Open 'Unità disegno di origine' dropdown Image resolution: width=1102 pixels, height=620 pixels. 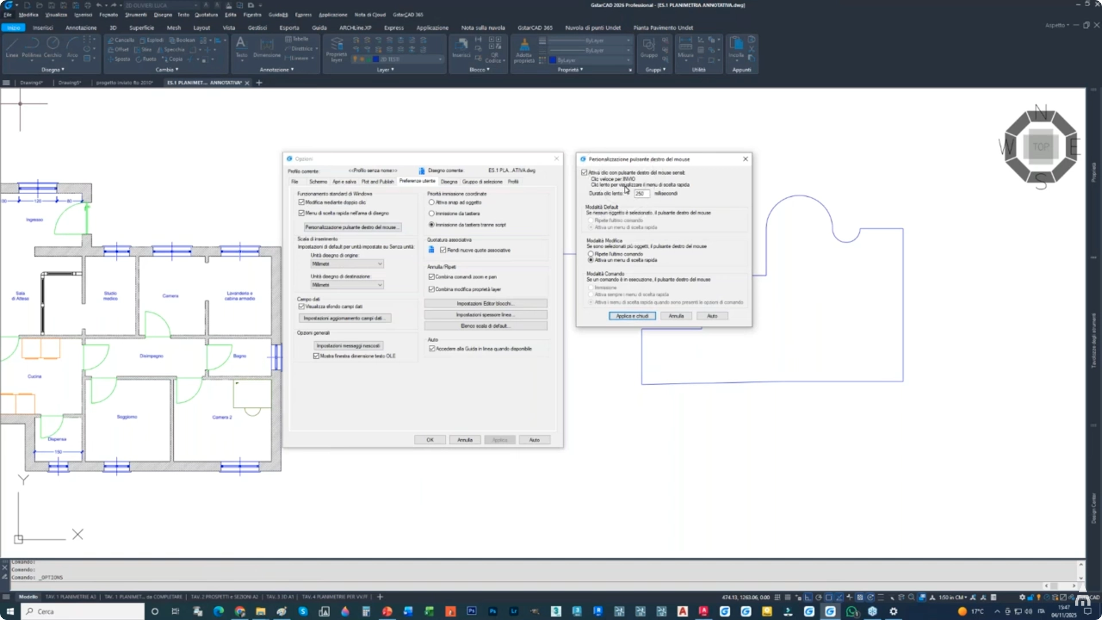(x=347, y=263)
